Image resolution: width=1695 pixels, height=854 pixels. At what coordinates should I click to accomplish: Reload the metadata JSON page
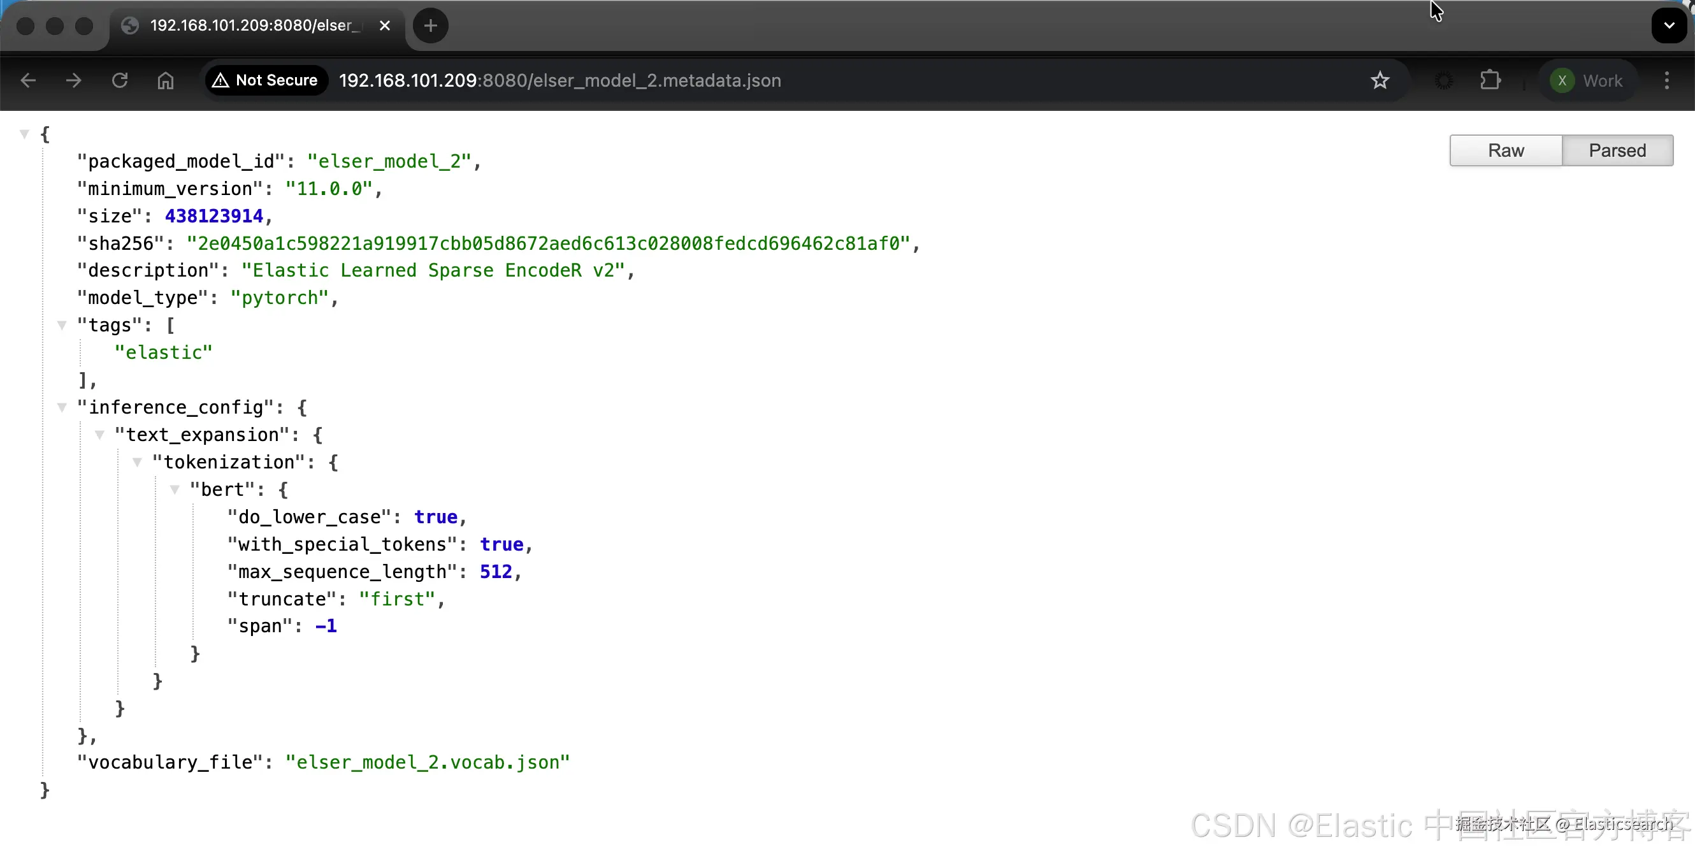click(120, 80)
